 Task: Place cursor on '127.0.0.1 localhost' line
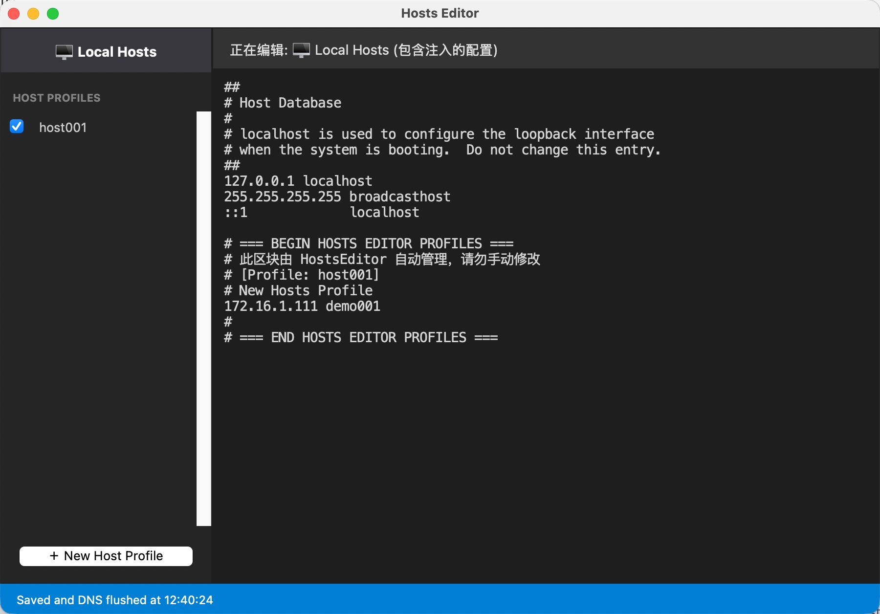point(298,181)
